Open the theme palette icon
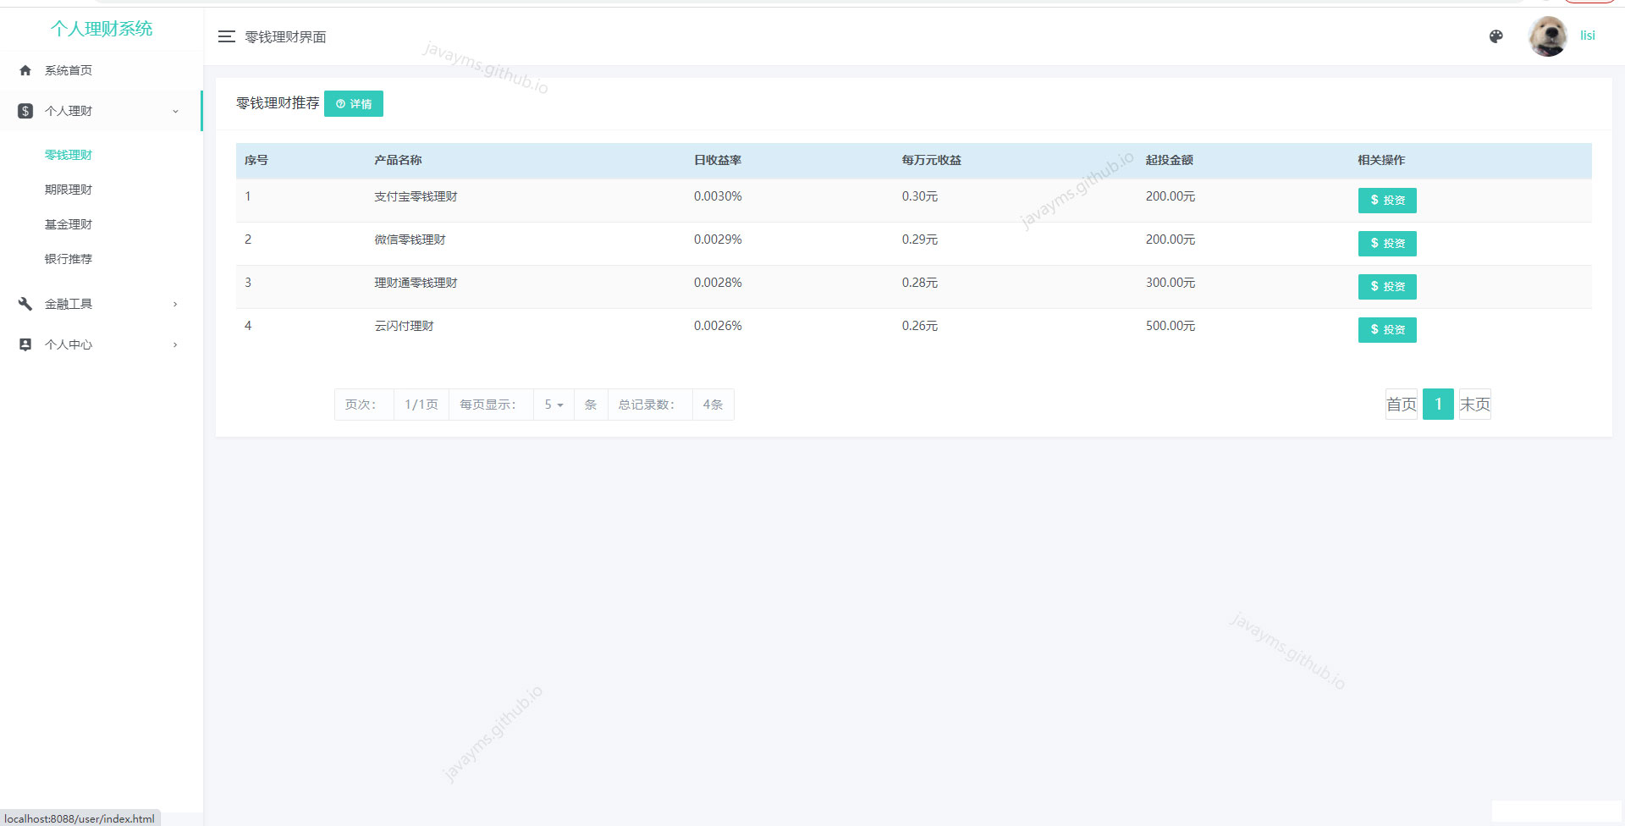The height and width of the screenshot is (826, 1625). tap(1496, 36)
